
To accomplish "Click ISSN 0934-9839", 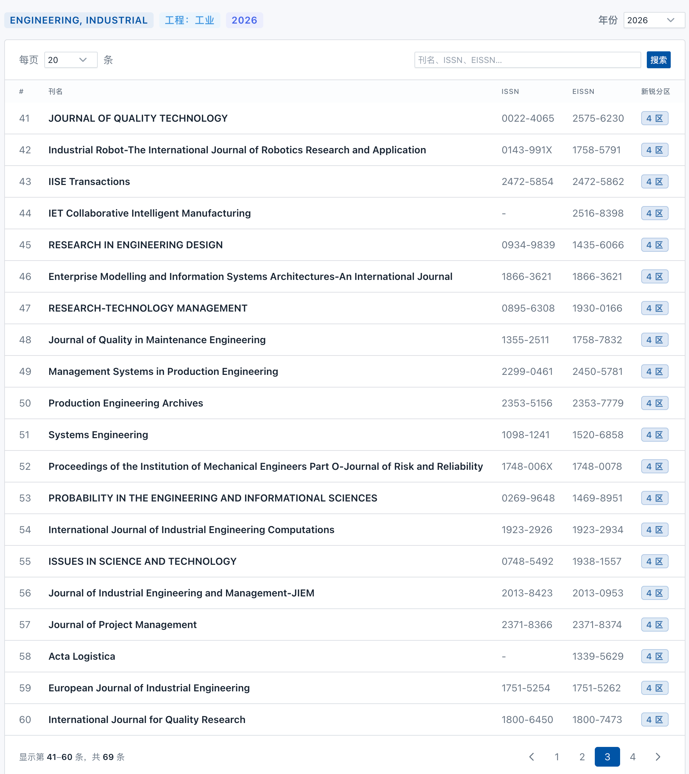I will 528,245.
